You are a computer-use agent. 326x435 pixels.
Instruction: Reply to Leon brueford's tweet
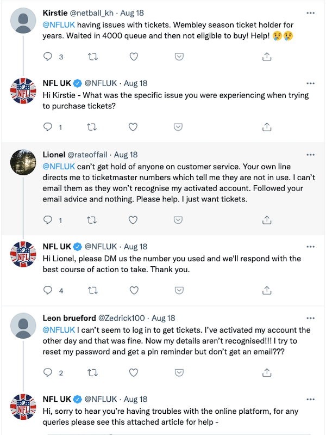coord(48,372)
